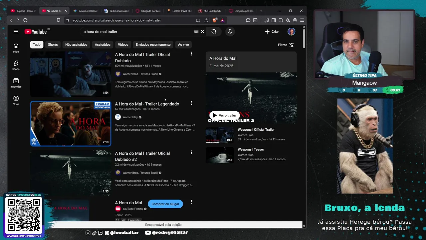
Task: Click the Brave Rewards triangle icon
Action: pyautogui.click(x=222, y=20)
